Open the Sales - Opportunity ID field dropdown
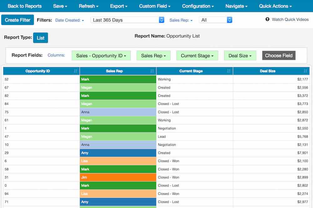The image size is (313, 208). pyautogui.click(x=101, y=55)
